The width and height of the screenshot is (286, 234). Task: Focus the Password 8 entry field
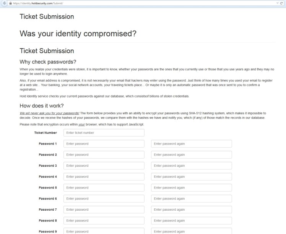point(104,221)
